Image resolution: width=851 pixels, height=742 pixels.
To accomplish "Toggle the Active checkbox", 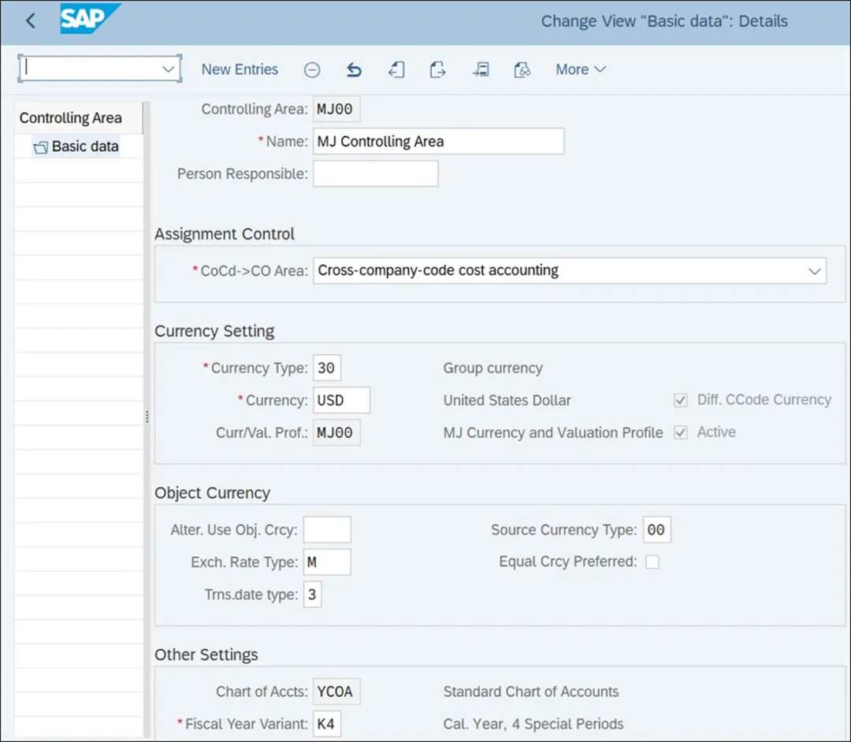I will click(681, 432).
